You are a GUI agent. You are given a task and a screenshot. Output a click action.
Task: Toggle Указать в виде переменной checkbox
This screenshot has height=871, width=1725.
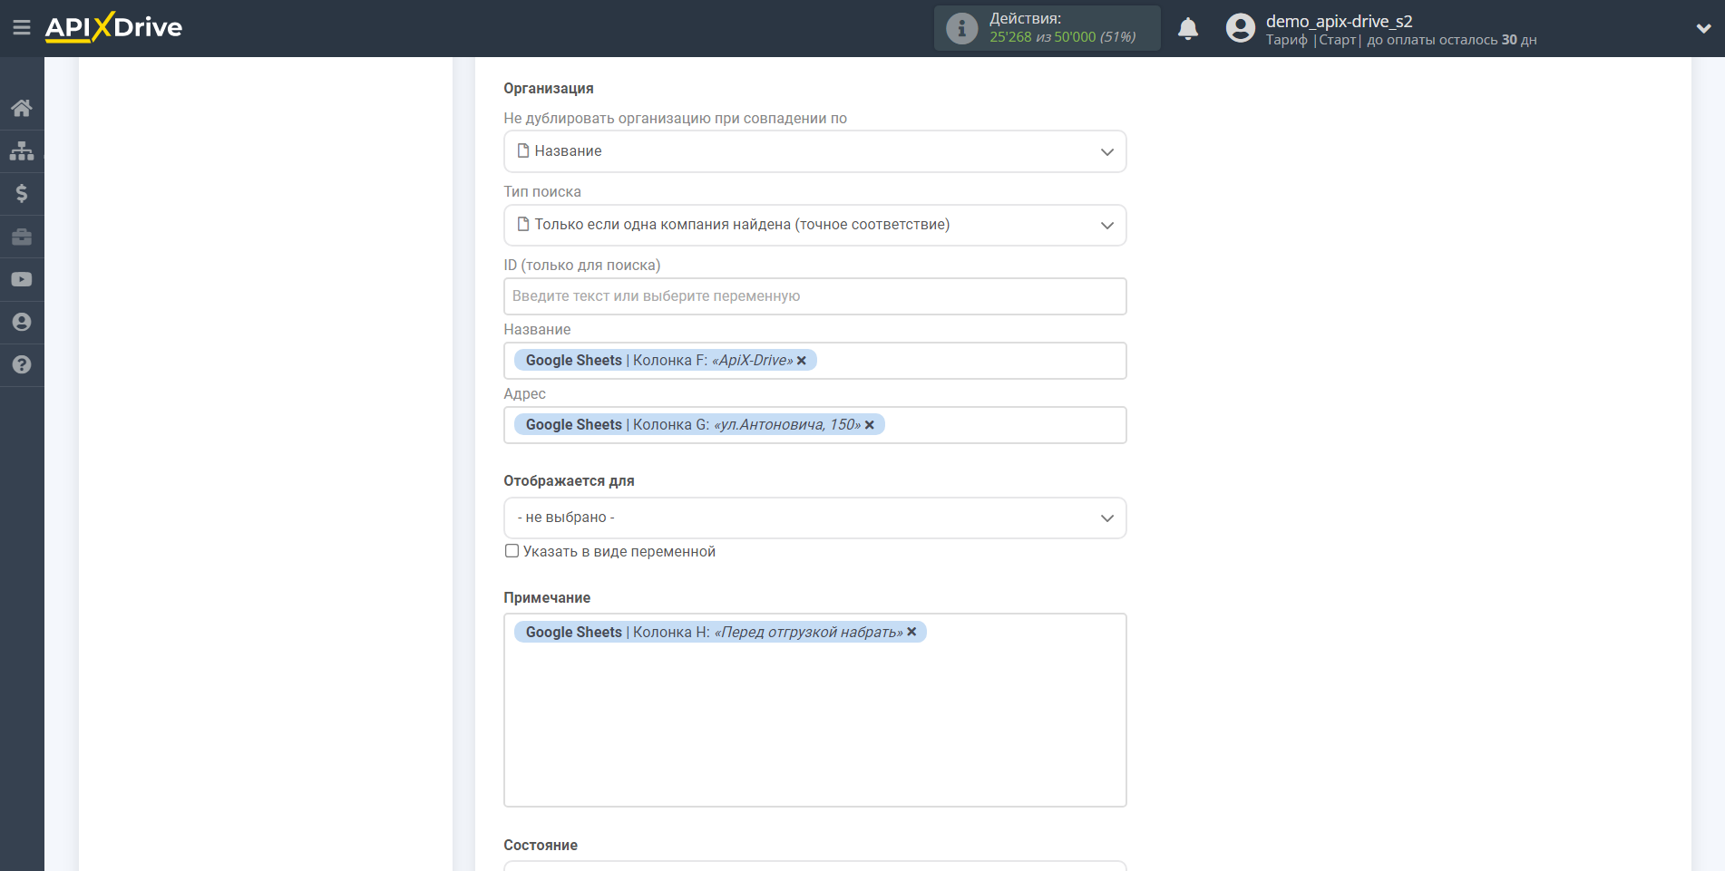tap(512, 551)
